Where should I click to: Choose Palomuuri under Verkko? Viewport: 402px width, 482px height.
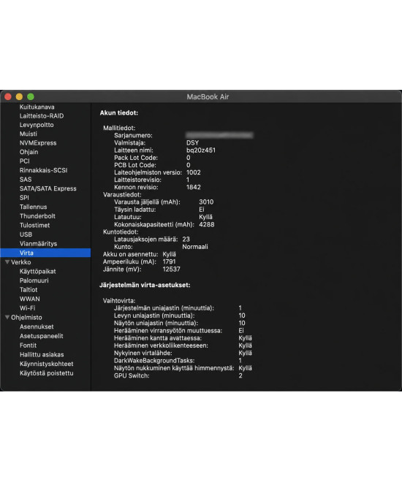(x=34, y=280)
